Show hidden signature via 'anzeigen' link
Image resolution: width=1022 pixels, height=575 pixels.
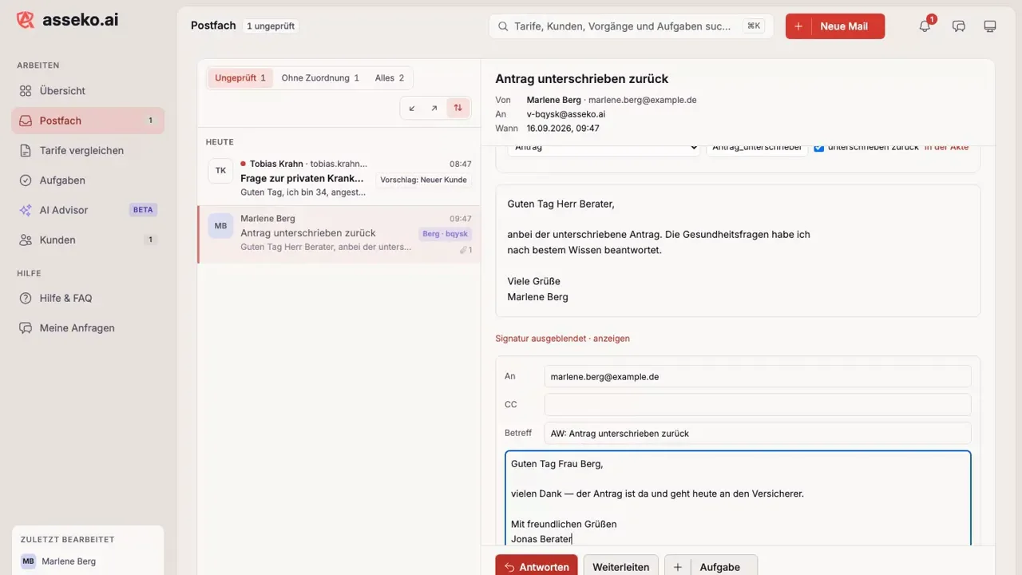[612, 339]
